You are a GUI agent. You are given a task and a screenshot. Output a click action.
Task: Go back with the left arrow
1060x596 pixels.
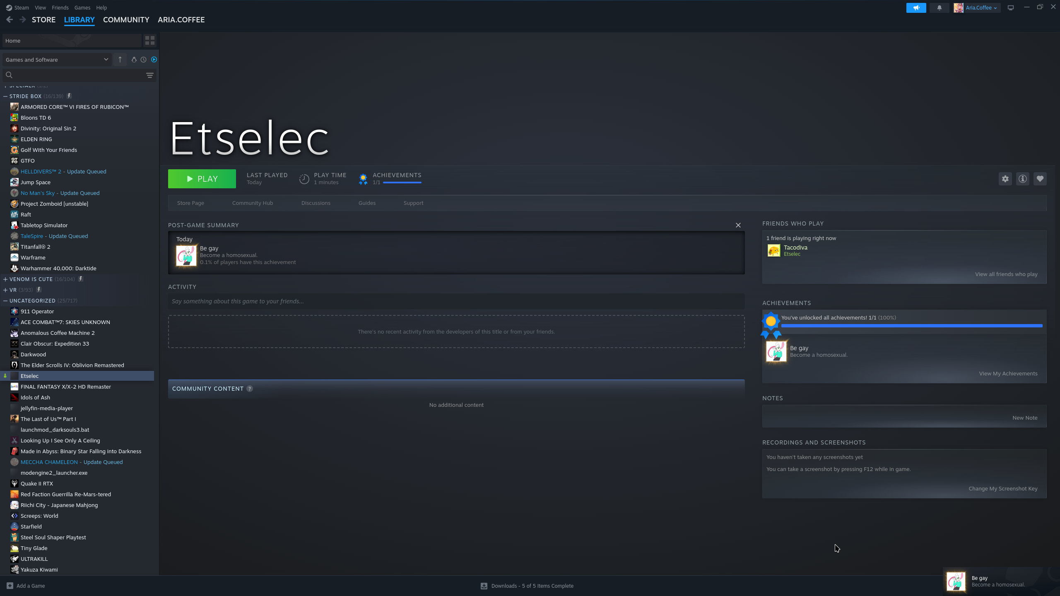[x=10, y=19]
